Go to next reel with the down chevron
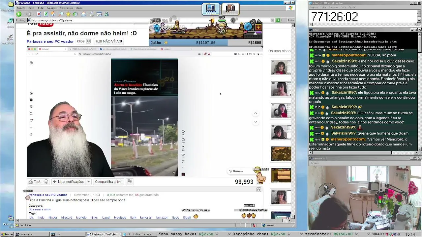 click(x=256, y=122)
